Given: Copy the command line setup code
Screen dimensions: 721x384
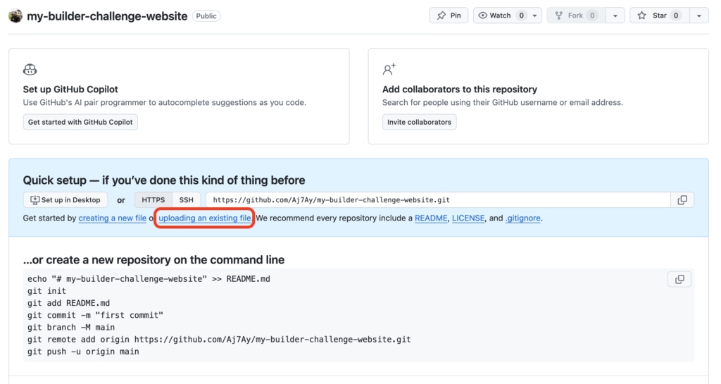Looking at the screenshot, I should click(679, 279).
